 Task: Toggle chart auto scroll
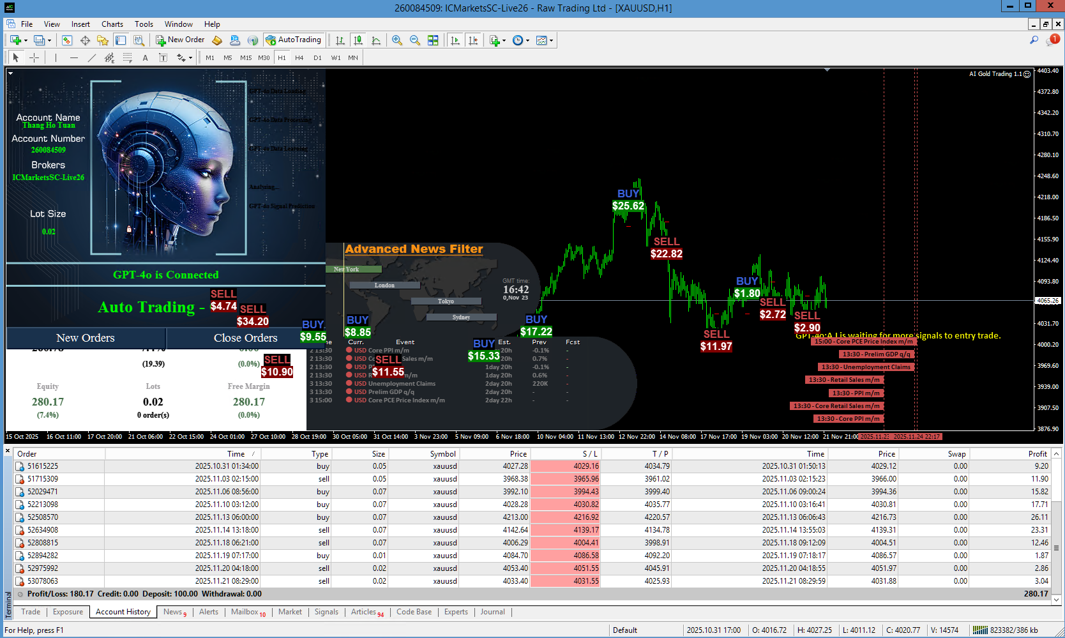point(455,40)
